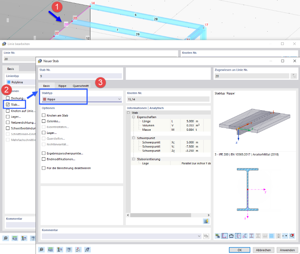The width and height of the screenshot is (300, 254).
Task: Toggle blue grid icon in section toolbar
Action: coord(272,236)
